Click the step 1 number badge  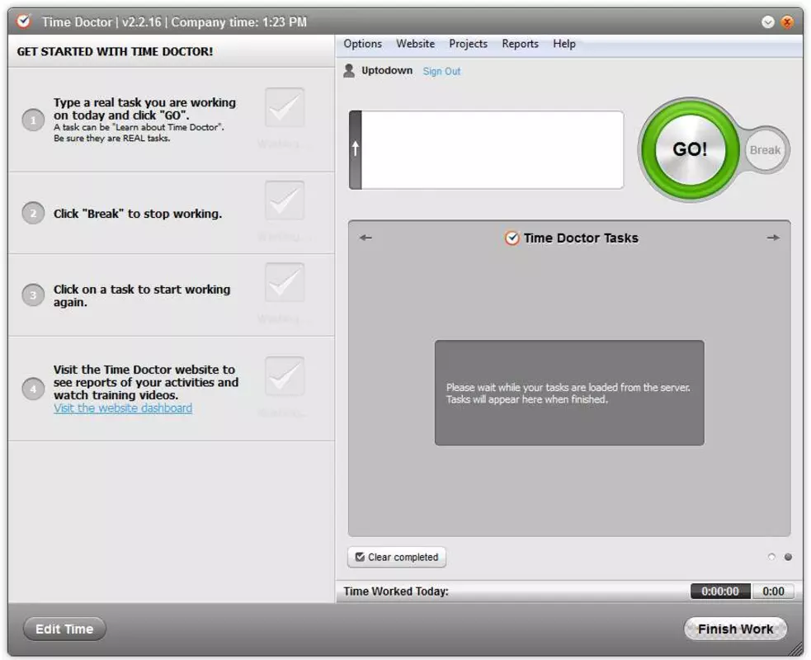click(33, 120)
